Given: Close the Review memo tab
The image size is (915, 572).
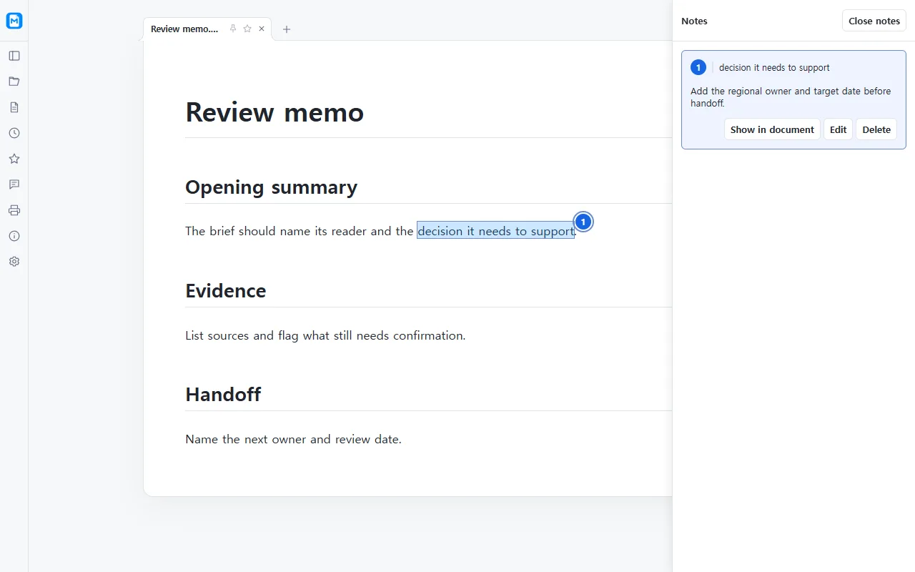Looking at the screenshot, I should coord(262,29).
